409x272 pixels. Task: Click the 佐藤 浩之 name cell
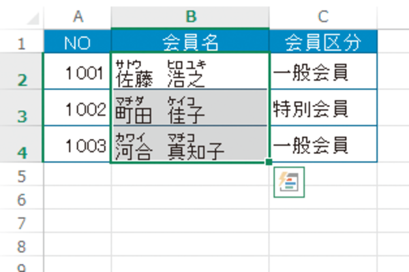(190, 71)
